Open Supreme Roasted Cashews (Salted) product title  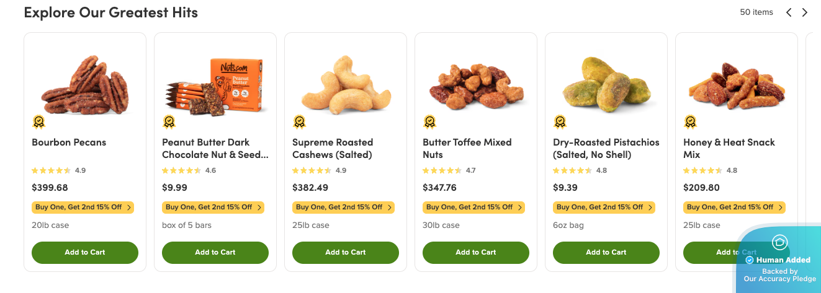pyautogui.click(x=333, y=149)
